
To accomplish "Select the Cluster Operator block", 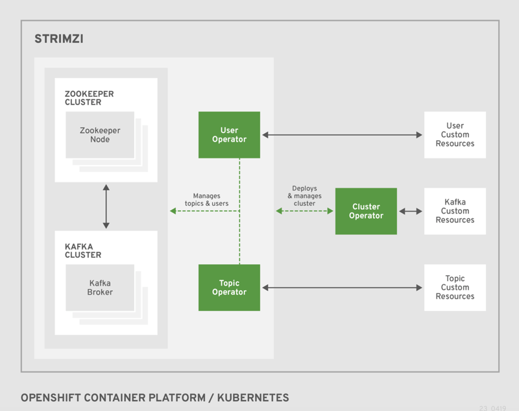I will [366, 211].
